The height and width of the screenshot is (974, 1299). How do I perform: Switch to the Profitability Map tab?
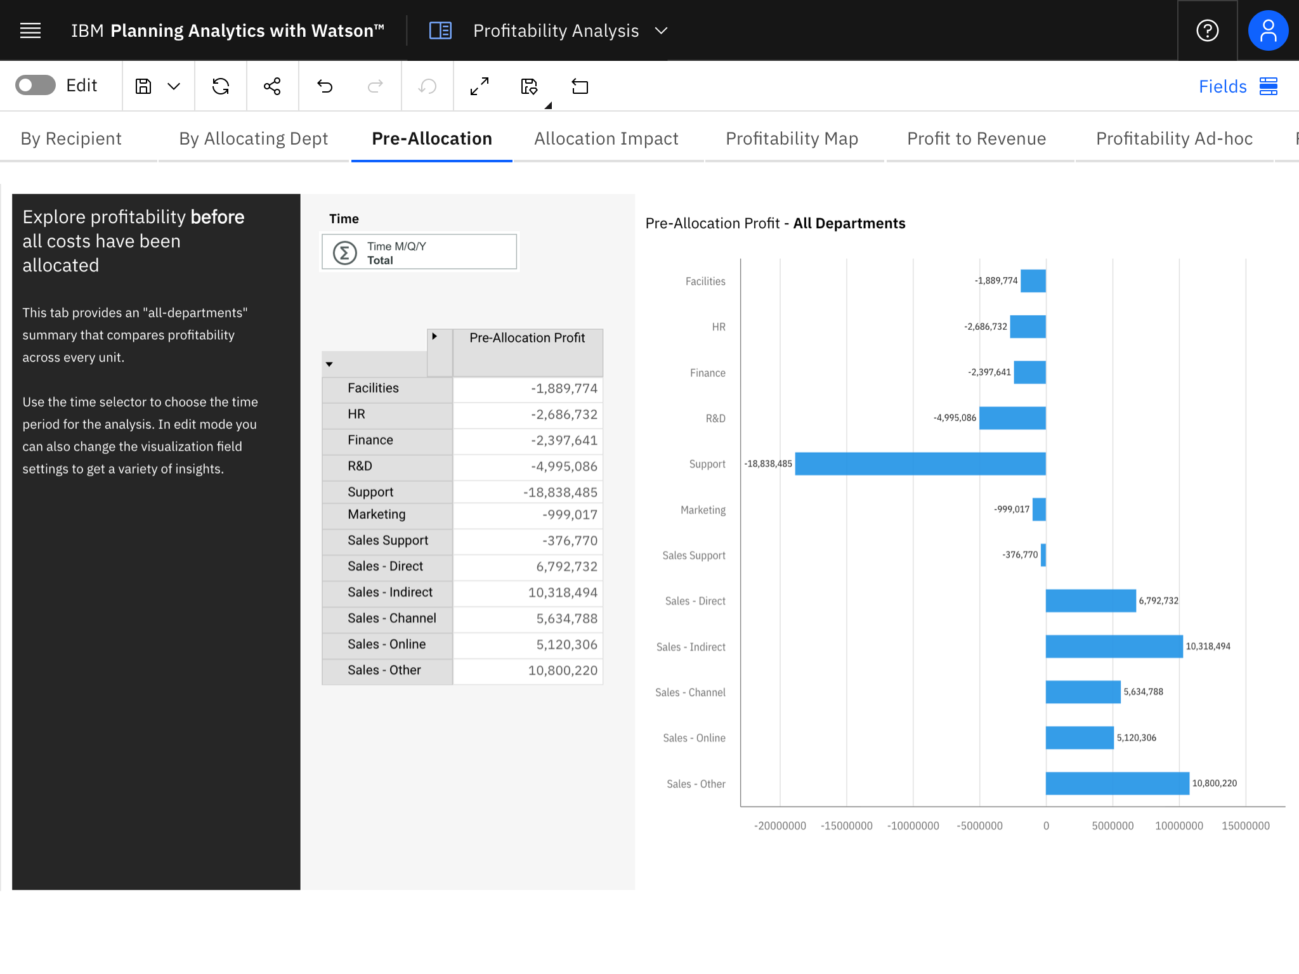click(792, 139)
